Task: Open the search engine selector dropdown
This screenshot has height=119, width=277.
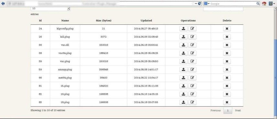Action: click(207, 4)
